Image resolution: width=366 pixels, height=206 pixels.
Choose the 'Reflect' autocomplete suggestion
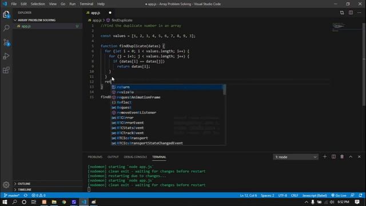(166, 102)
